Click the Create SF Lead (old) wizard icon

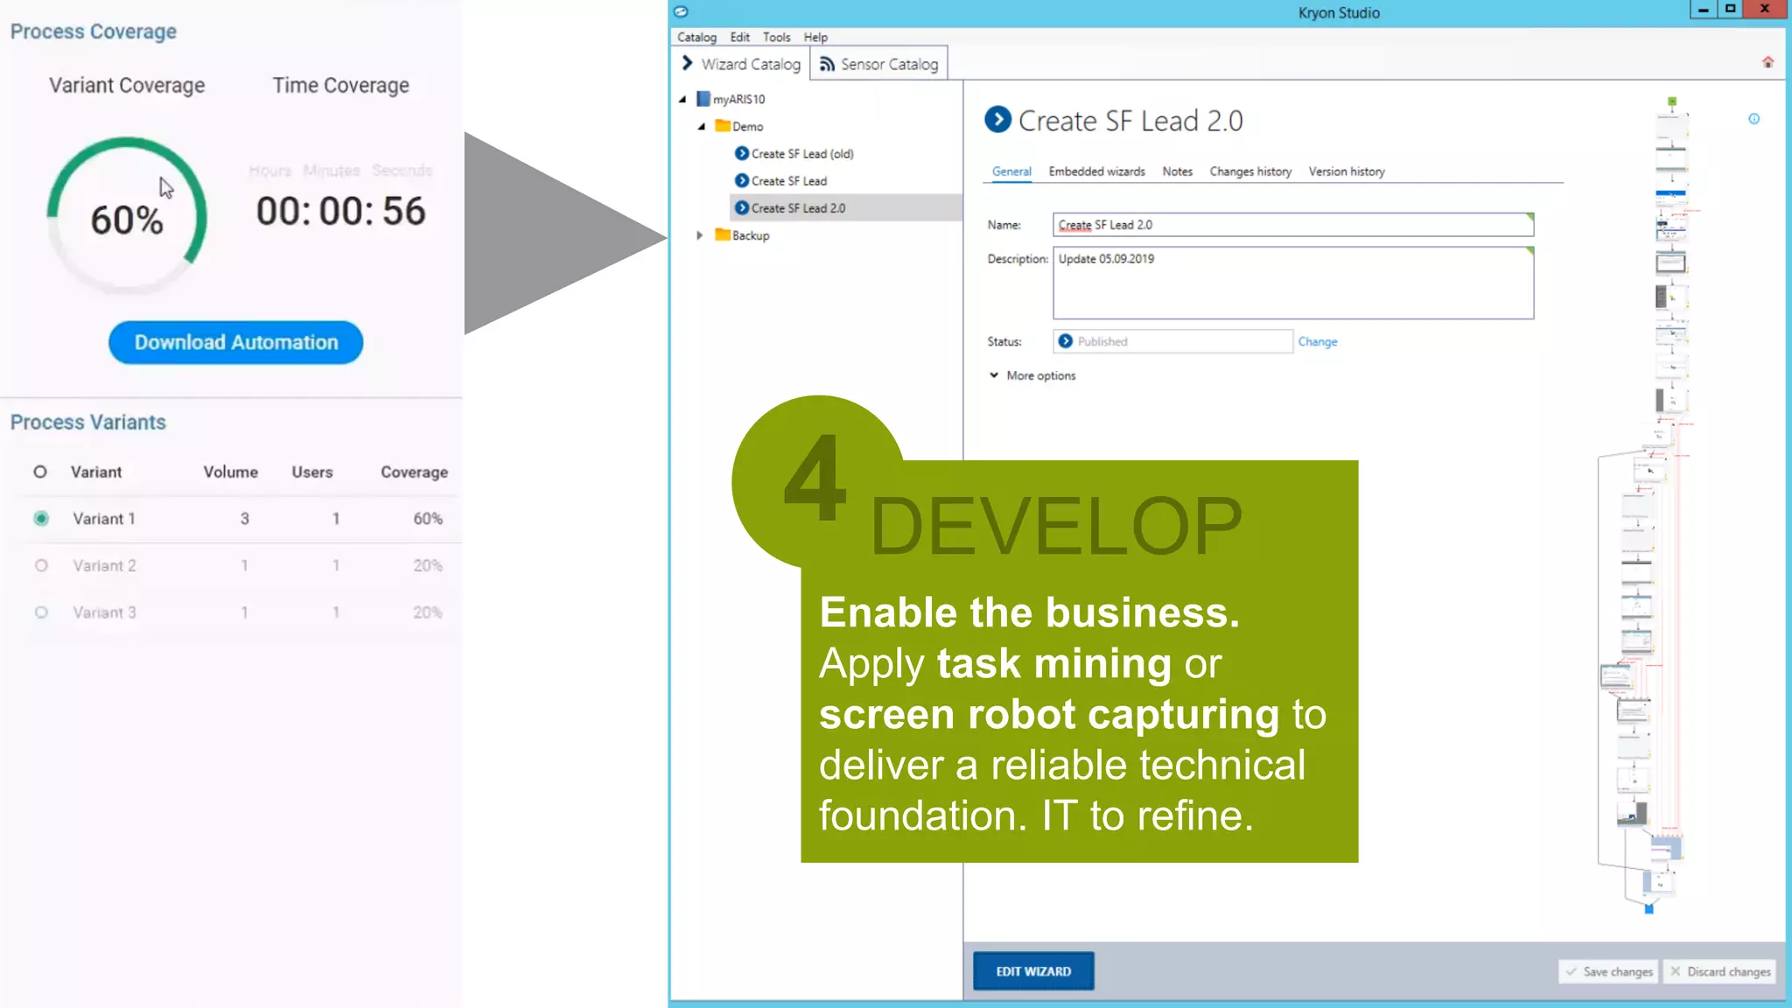pyautogui.click(x=741, y=153)
